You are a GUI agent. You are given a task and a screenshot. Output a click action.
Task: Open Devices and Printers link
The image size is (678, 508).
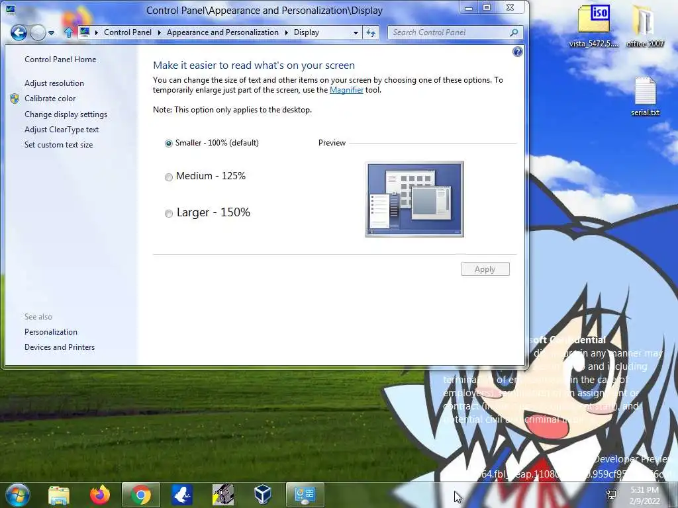(60, 347)
